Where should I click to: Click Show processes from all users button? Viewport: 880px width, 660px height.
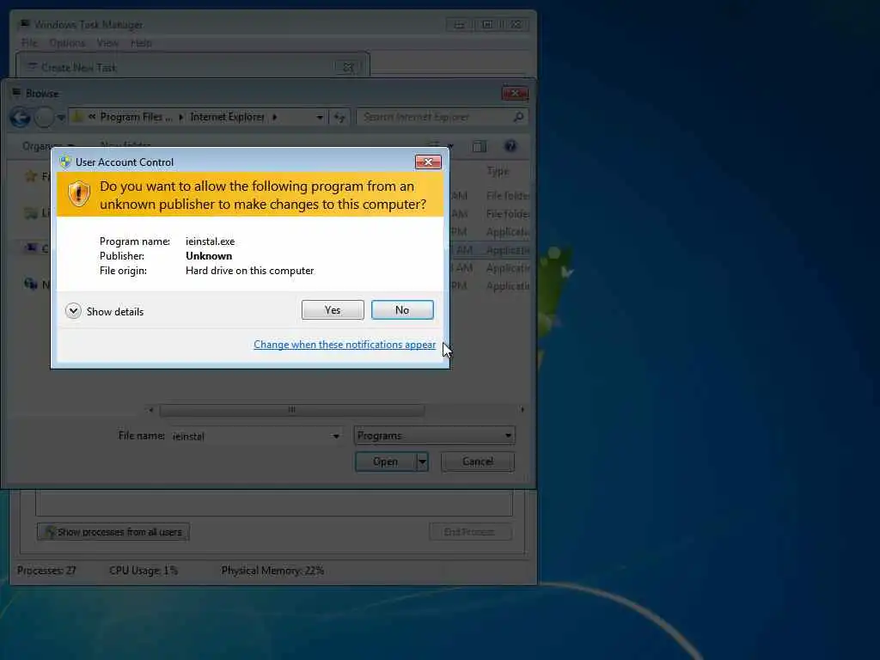113,531
